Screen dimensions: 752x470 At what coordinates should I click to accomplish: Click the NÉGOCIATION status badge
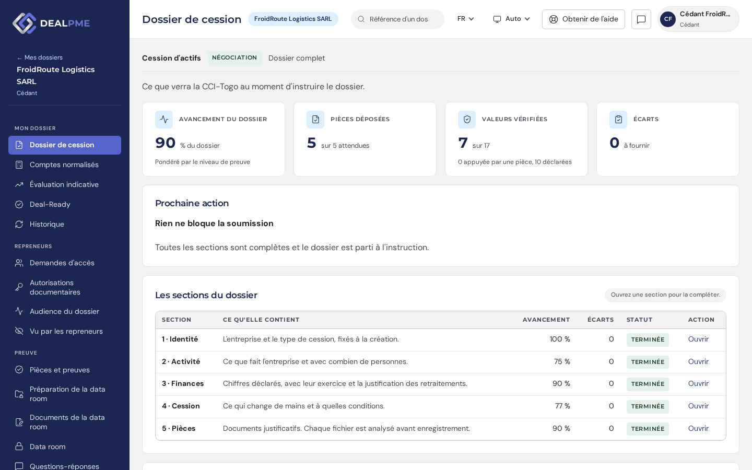click(234, 58)
